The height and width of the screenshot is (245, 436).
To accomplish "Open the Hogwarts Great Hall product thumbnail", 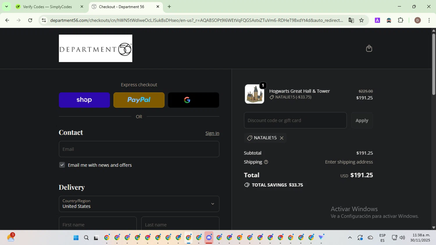I will (255, 94).
